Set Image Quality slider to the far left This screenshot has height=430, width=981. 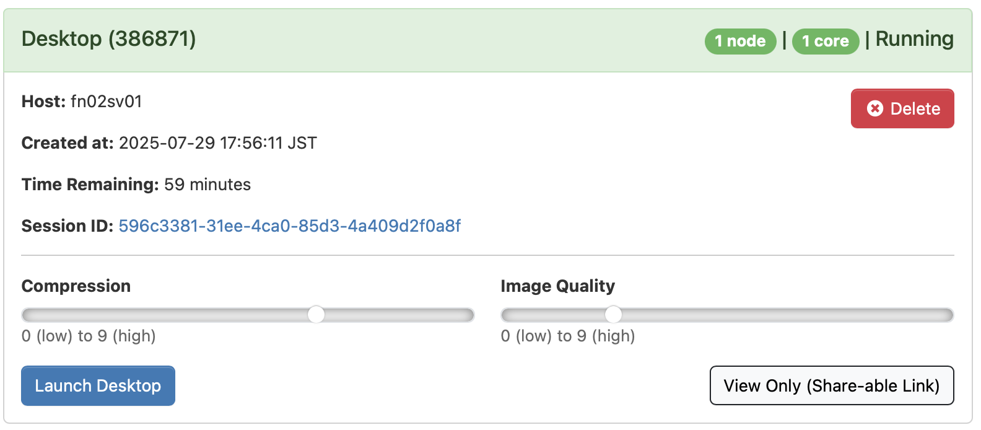(505, 315)
